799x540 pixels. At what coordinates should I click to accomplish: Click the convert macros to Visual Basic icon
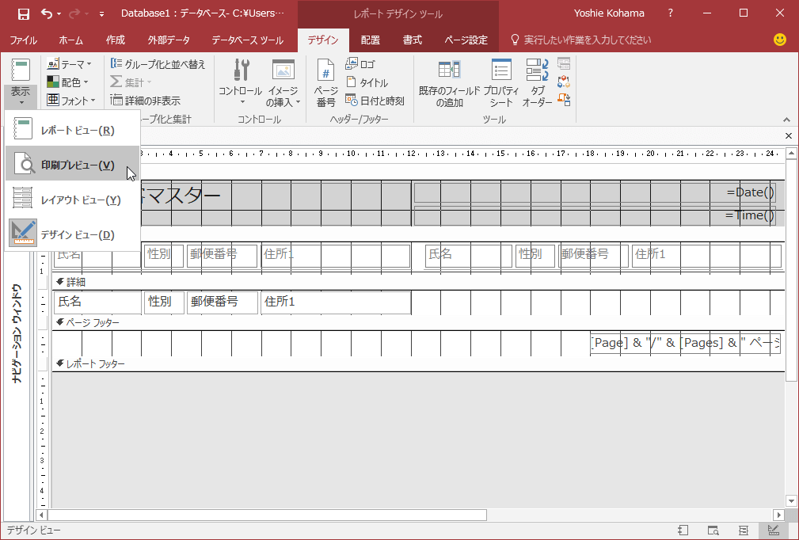(564, 99)
